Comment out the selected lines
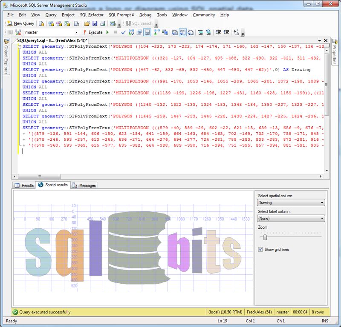 click(x=200, y=32)
